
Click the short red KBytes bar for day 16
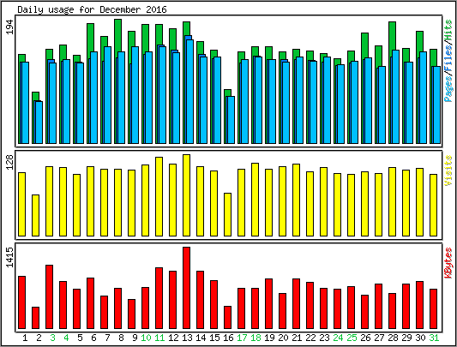point(227,317)
